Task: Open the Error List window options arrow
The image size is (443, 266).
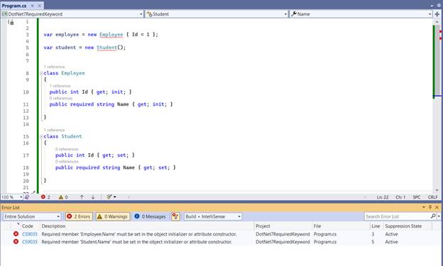Action: coord(424,207)
